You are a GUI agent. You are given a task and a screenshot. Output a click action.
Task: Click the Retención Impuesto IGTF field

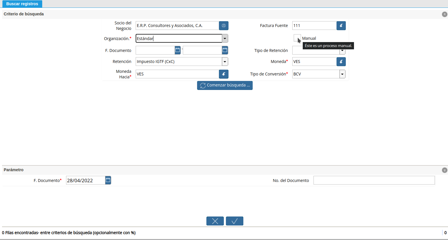coord(179,62)
